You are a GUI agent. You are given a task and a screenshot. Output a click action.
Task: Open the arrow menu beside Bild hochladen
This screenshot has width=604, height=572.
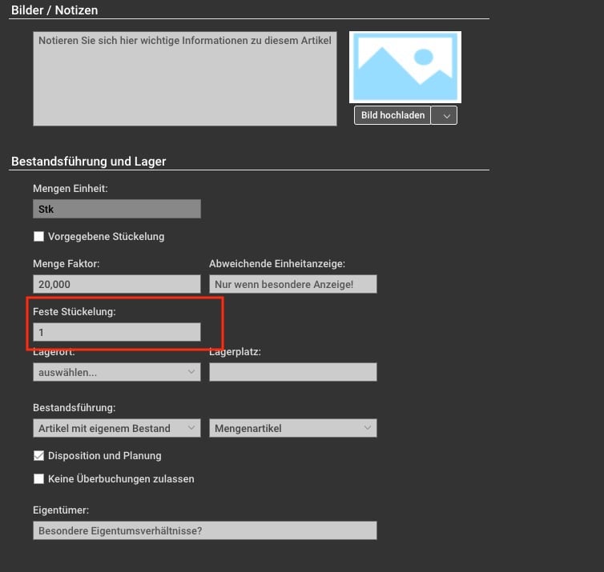[x=444, y=115]
